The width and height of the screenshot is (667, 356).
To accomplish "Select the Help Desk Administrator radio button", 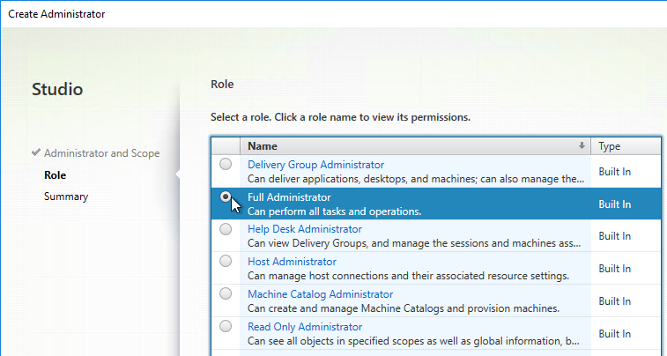I will pos(226,229).
